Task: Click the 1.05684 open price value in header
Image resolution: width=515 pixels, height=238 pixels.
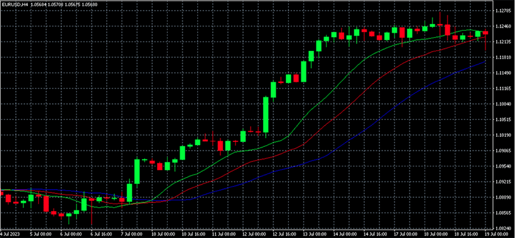Action: click(38, 5)
